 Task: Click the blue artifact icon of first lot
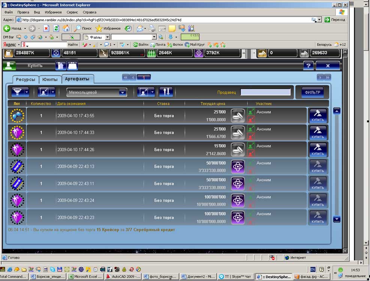(x=17, y=116)
